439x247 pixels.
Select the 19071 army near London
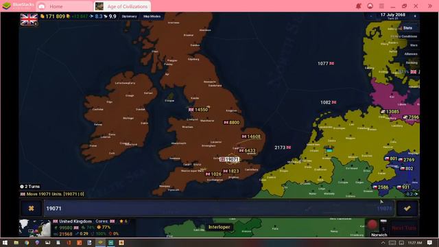point(230,159)
